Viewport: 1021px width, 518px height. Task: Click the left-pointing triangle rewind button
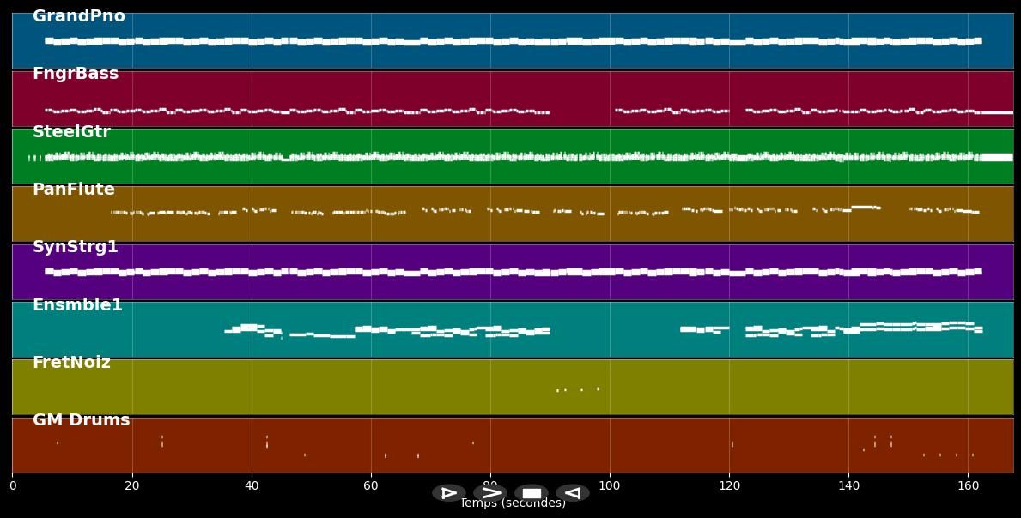(572, 493)
